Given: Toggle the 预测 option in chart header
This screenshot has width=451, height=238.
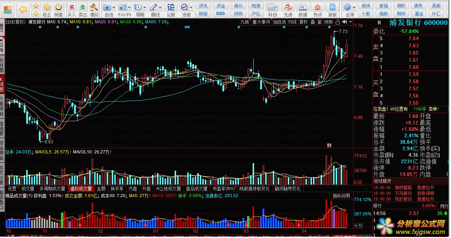Looking at the screenshot, I should (328, 22).
